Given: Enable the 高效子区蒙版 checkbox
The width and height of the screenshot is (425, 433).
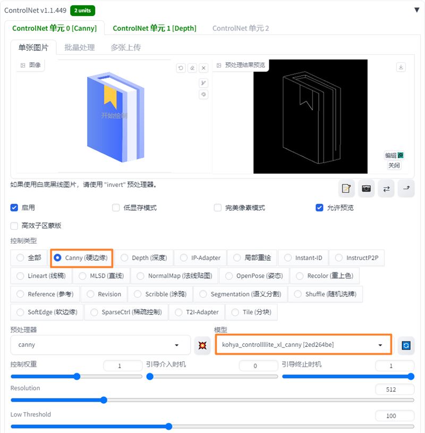Looking at the screenshot, I should 14,226.
